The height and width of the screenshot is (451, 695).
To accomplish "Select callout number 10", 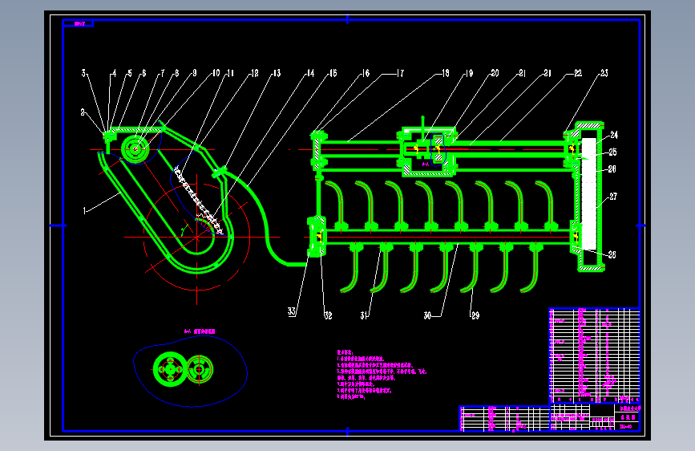I will (216, 73).
